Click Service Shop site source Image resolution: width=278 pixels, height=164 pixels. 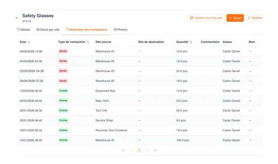click(104, 120)
